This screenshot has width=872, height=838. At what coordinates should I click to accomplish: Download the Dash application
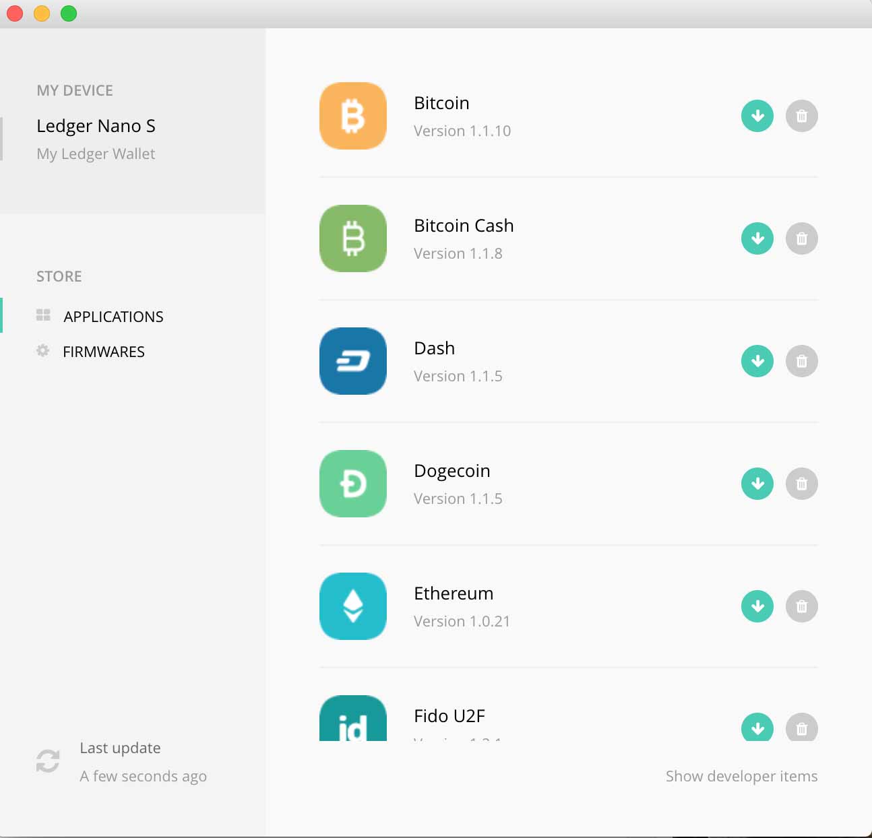[757, 361]
